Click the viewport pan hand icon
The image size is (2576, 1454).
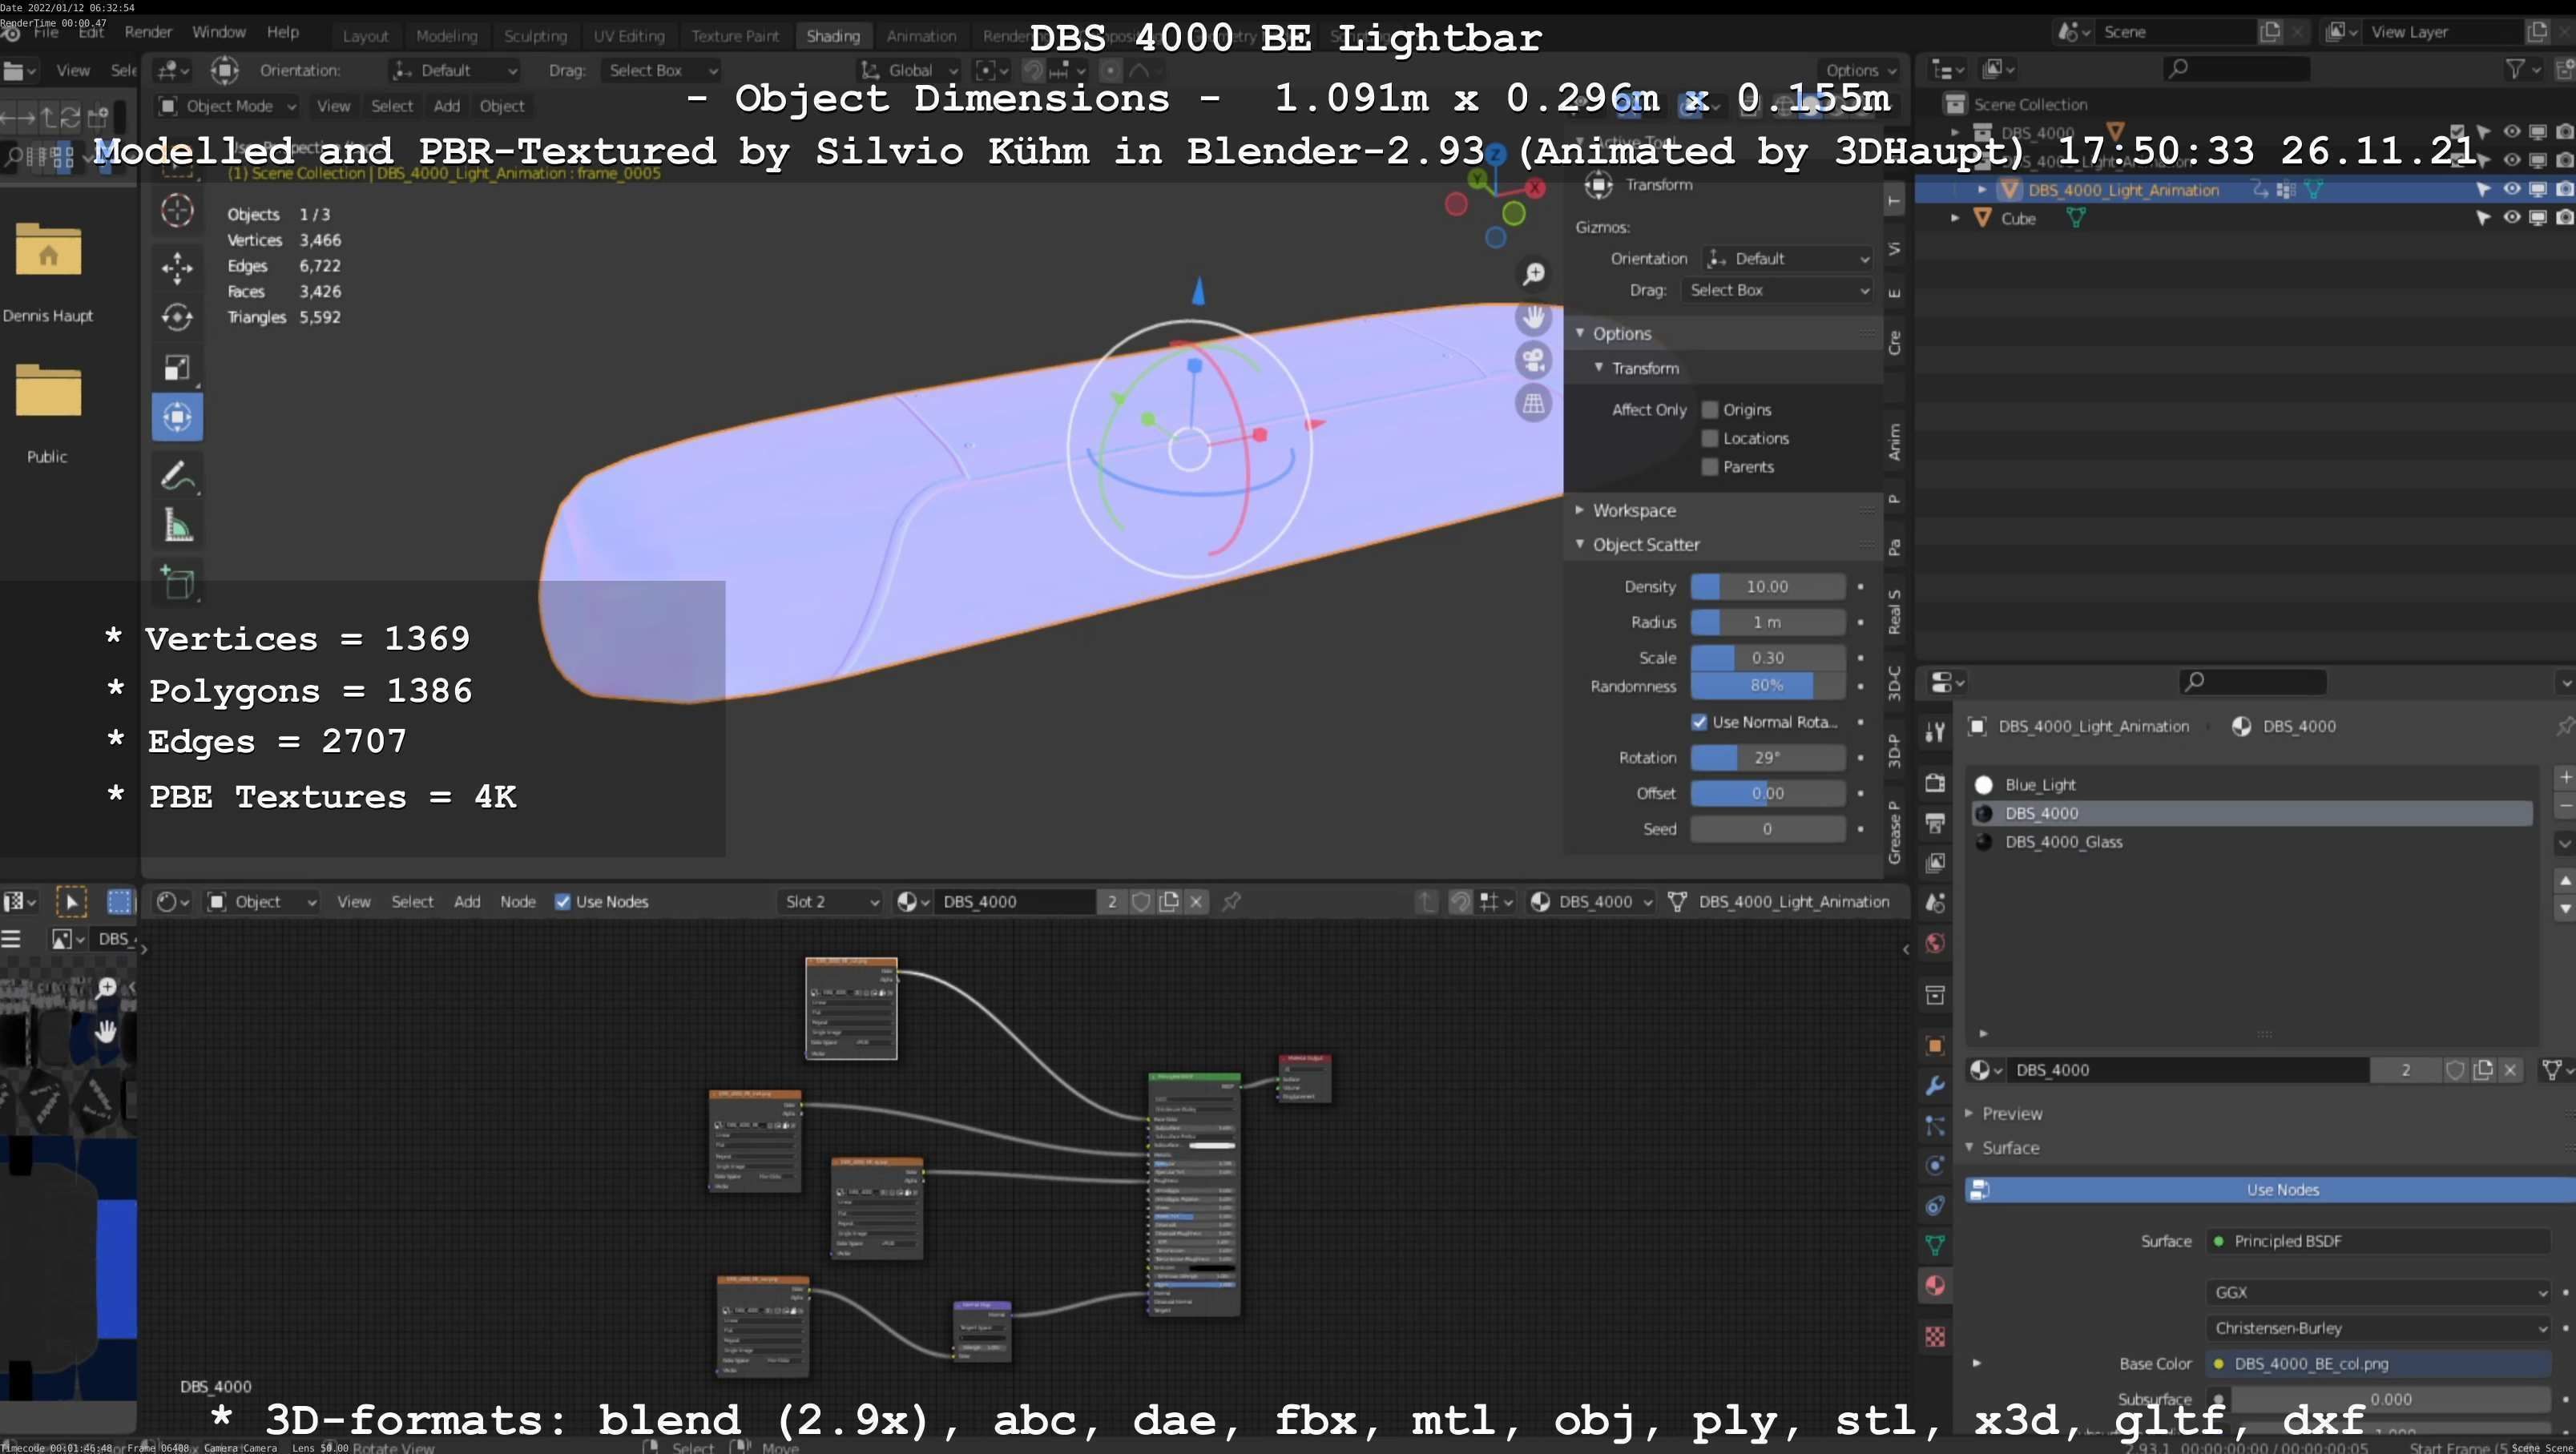1533,317
